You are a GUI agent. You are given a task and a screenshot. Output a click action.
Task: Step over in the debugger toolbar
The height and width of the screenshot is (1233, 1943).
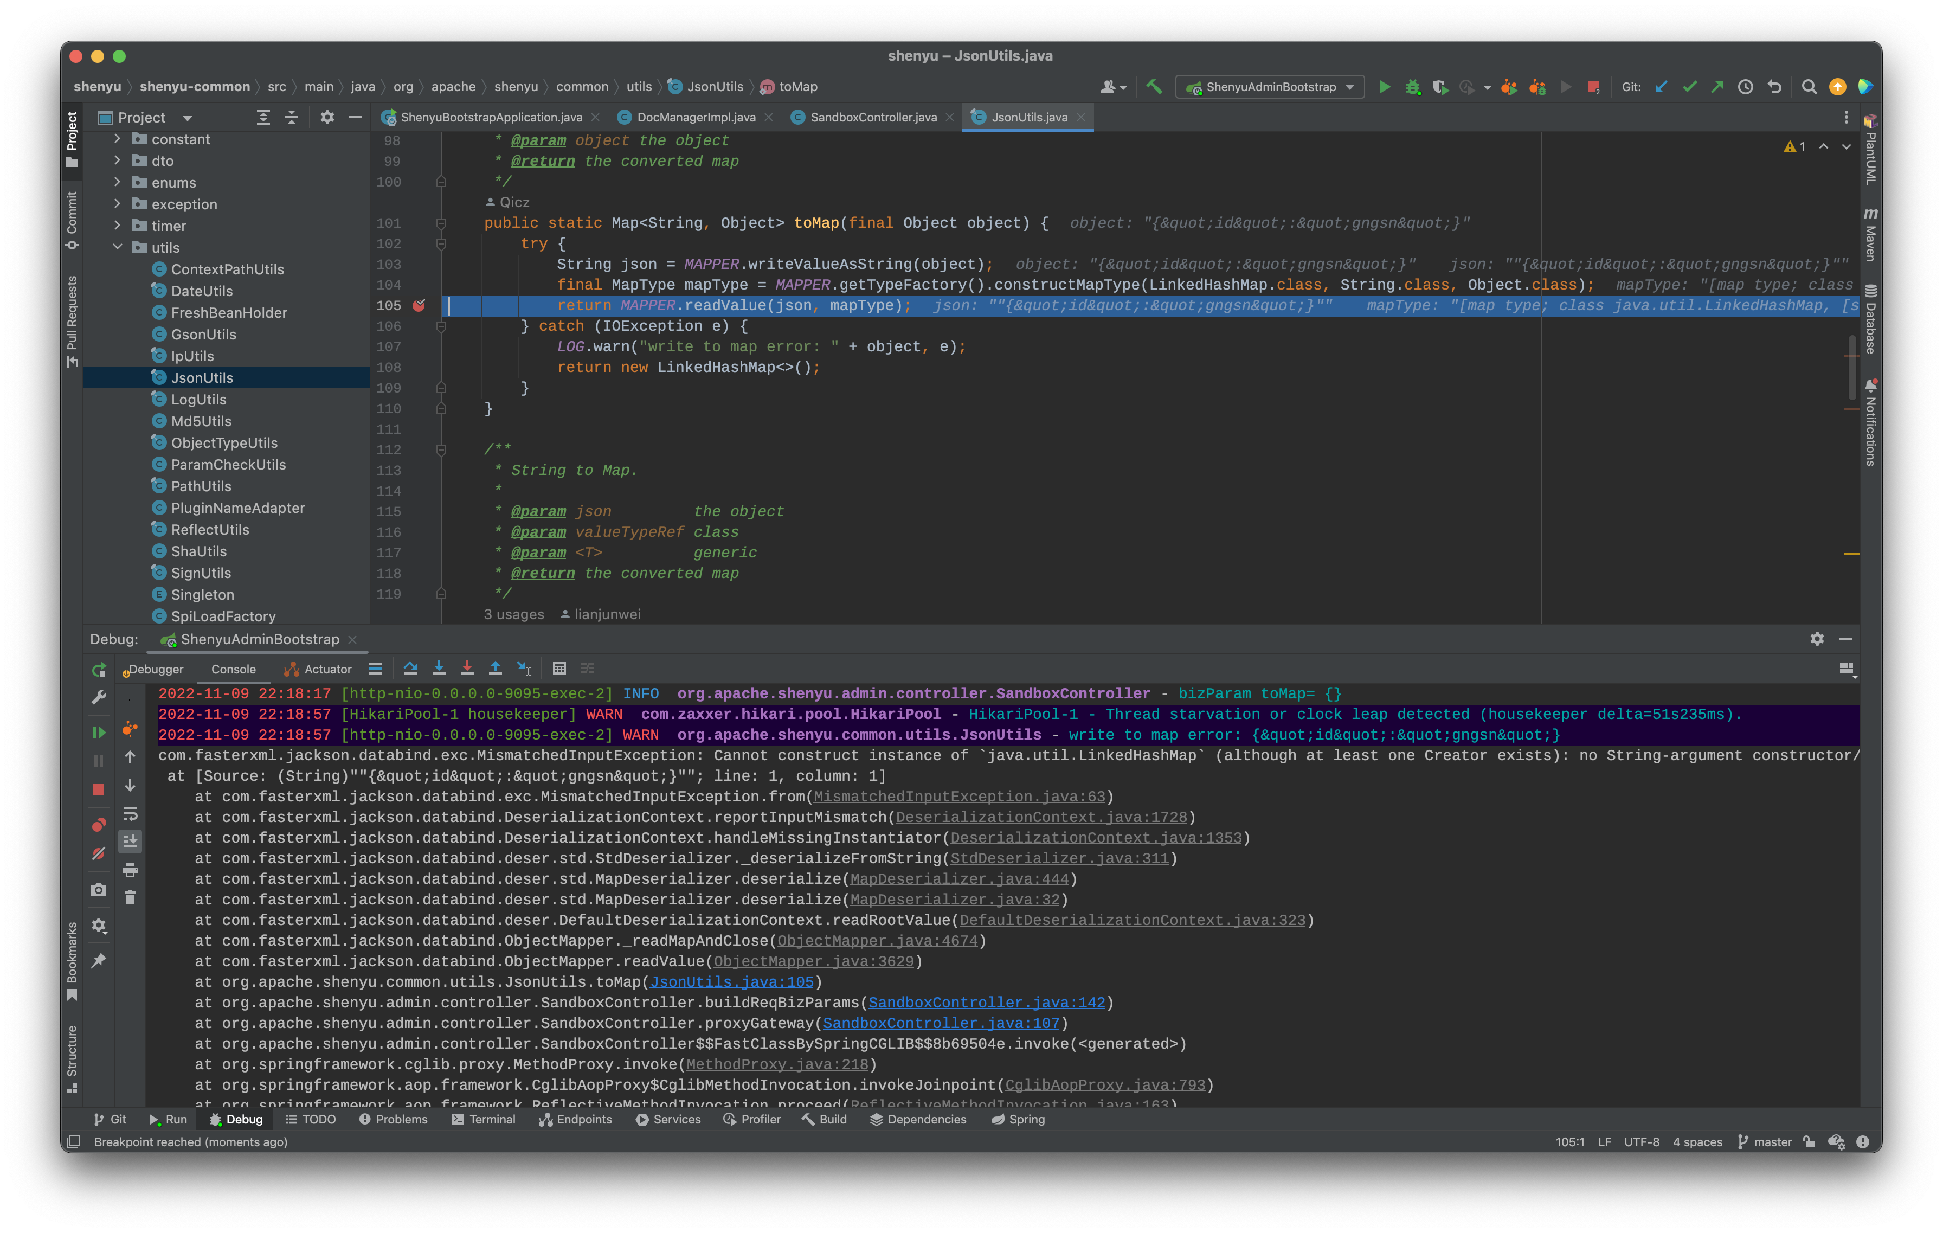pos(411,668)
